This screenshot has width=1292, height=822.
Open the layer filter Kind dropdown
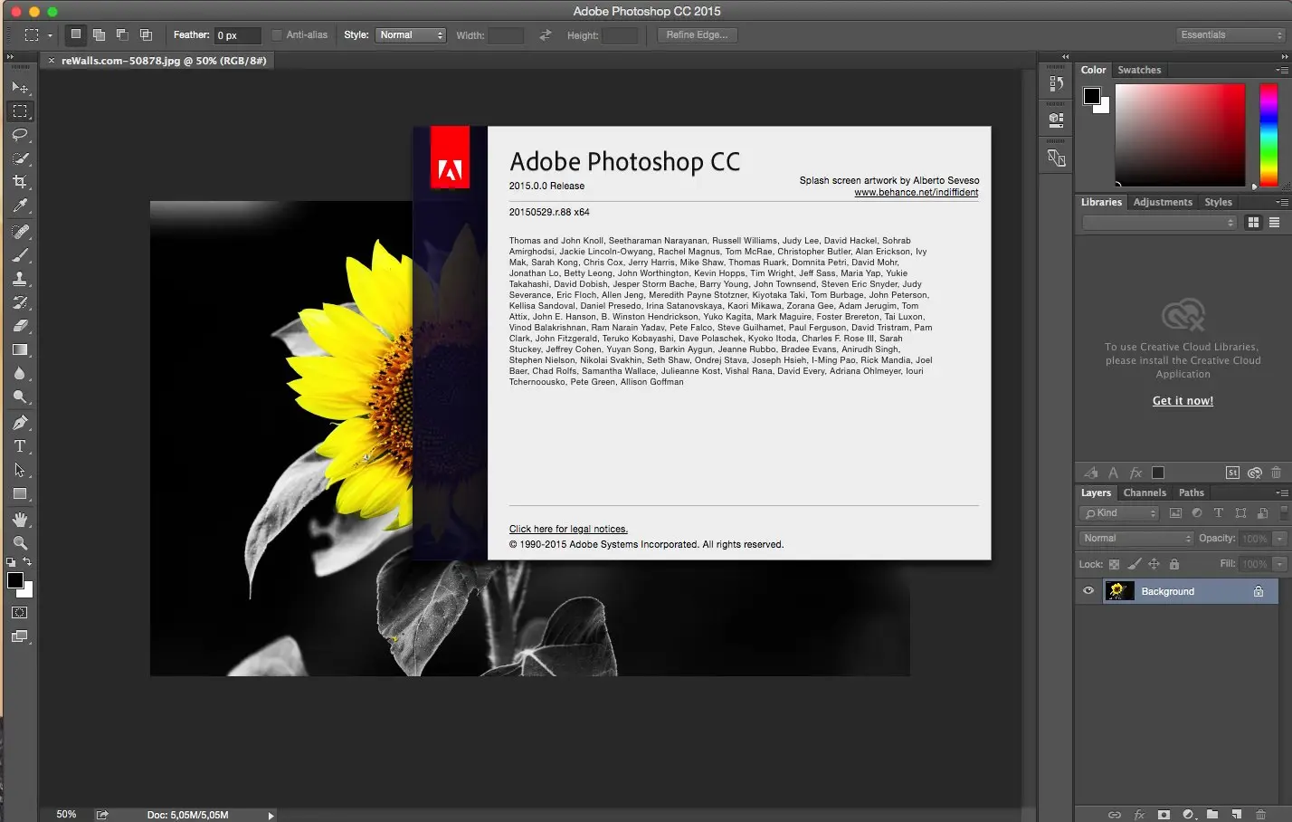1119,513
